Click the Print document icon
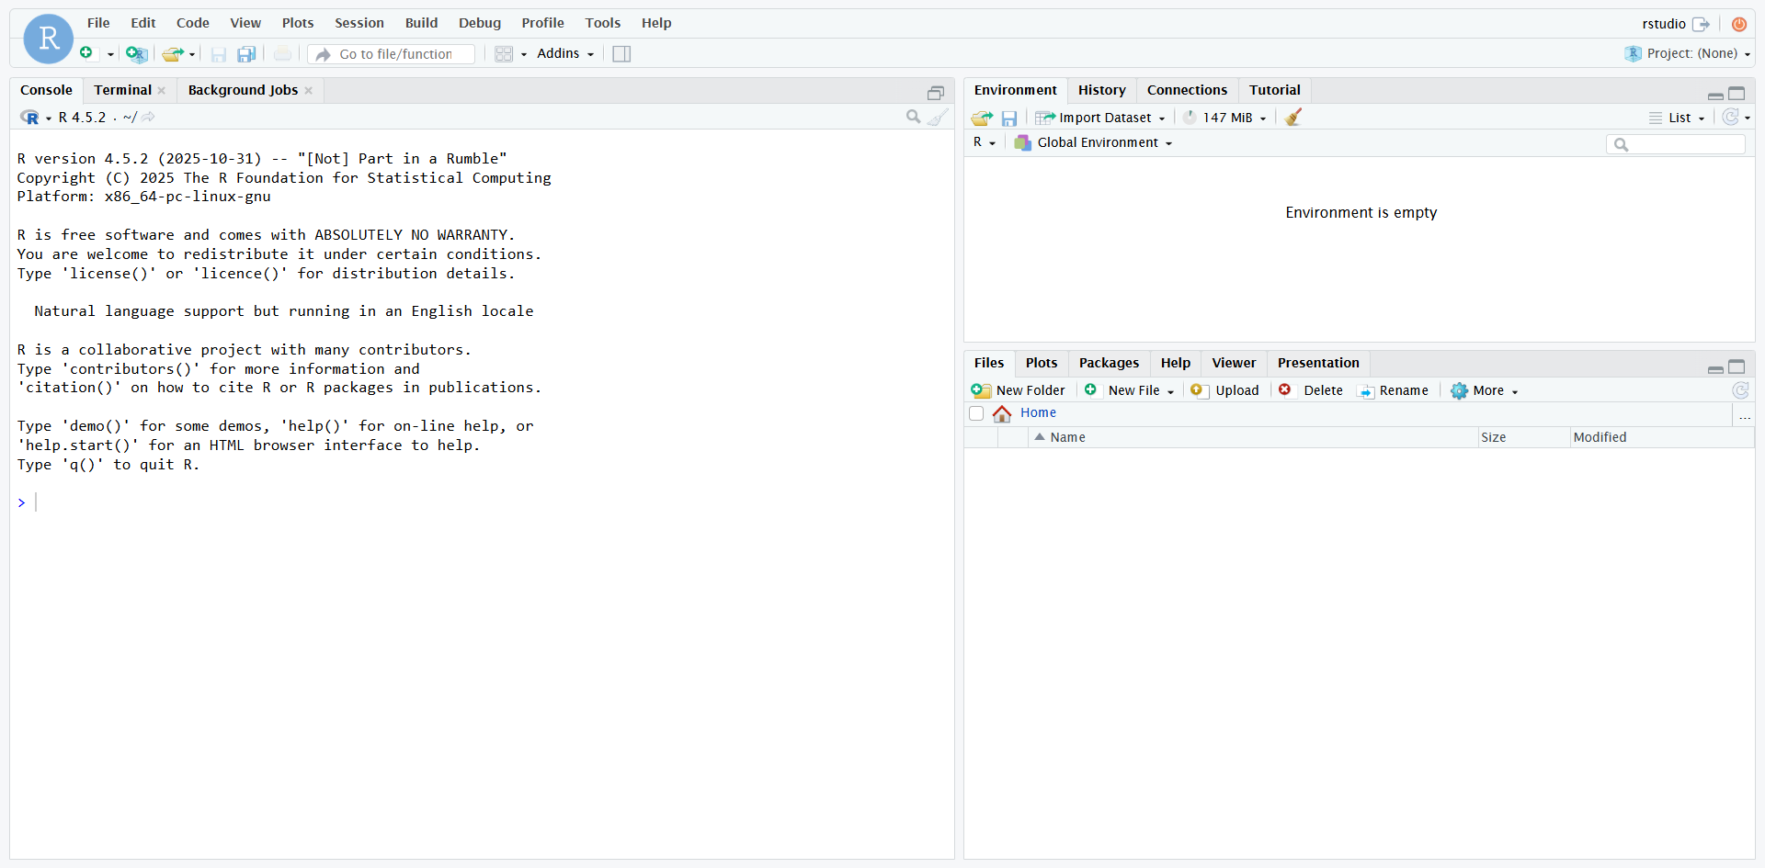 pos(283,54)
